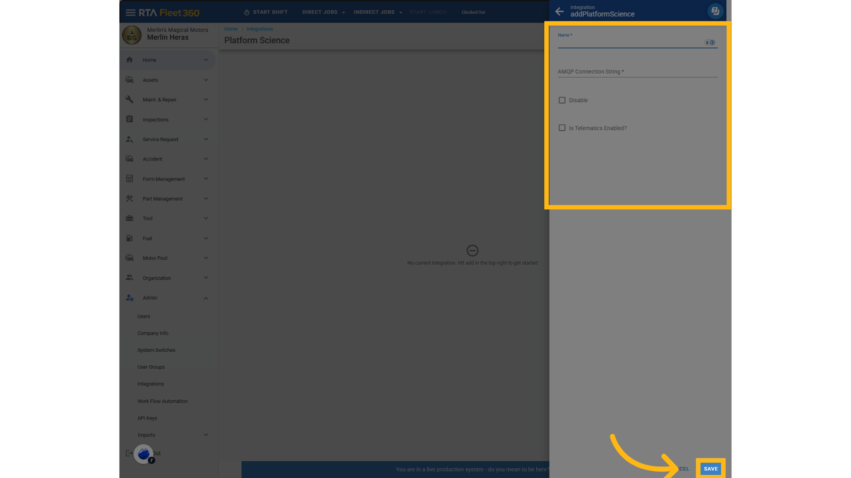This screenshot has height=478, width=851.
Task: Click the Tool toolbox icon
Action: point(129,218)
